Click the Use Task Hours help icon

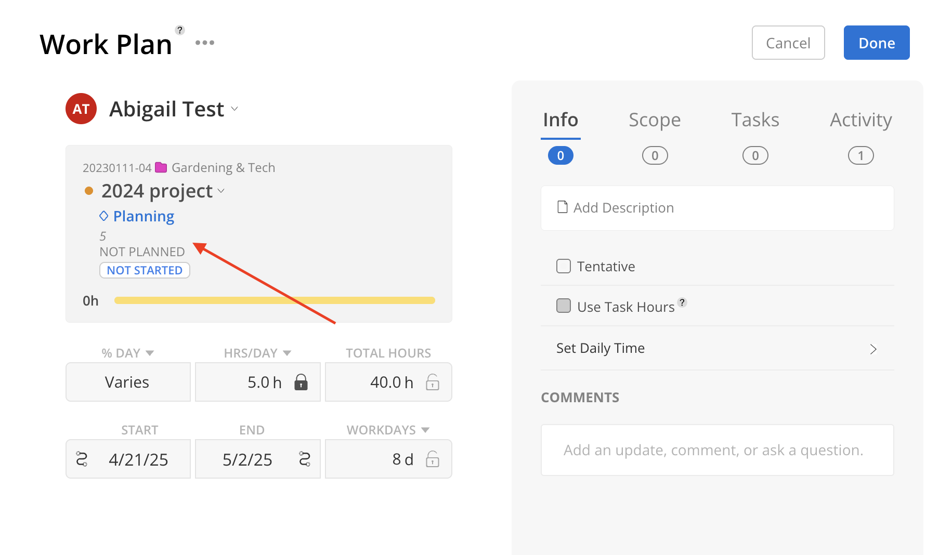coord(683,302)
